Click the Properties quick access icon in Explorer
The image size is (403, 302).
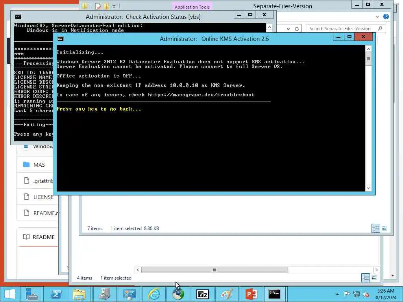click(98, 6)
